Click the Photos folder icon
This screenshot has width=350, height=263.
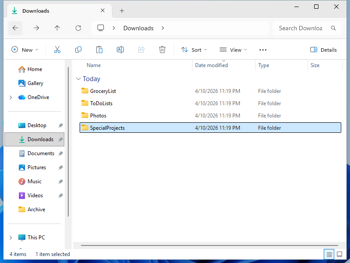[85, 115]
